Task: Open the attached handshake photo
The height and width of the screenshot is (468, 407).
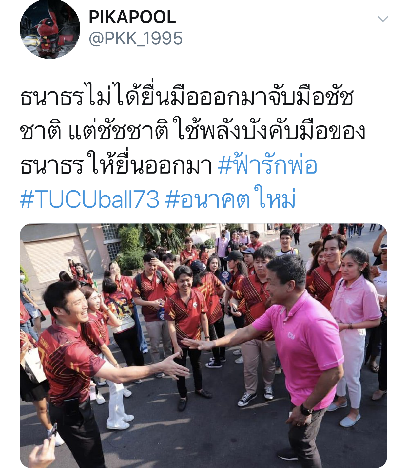Action: point(203,346)
